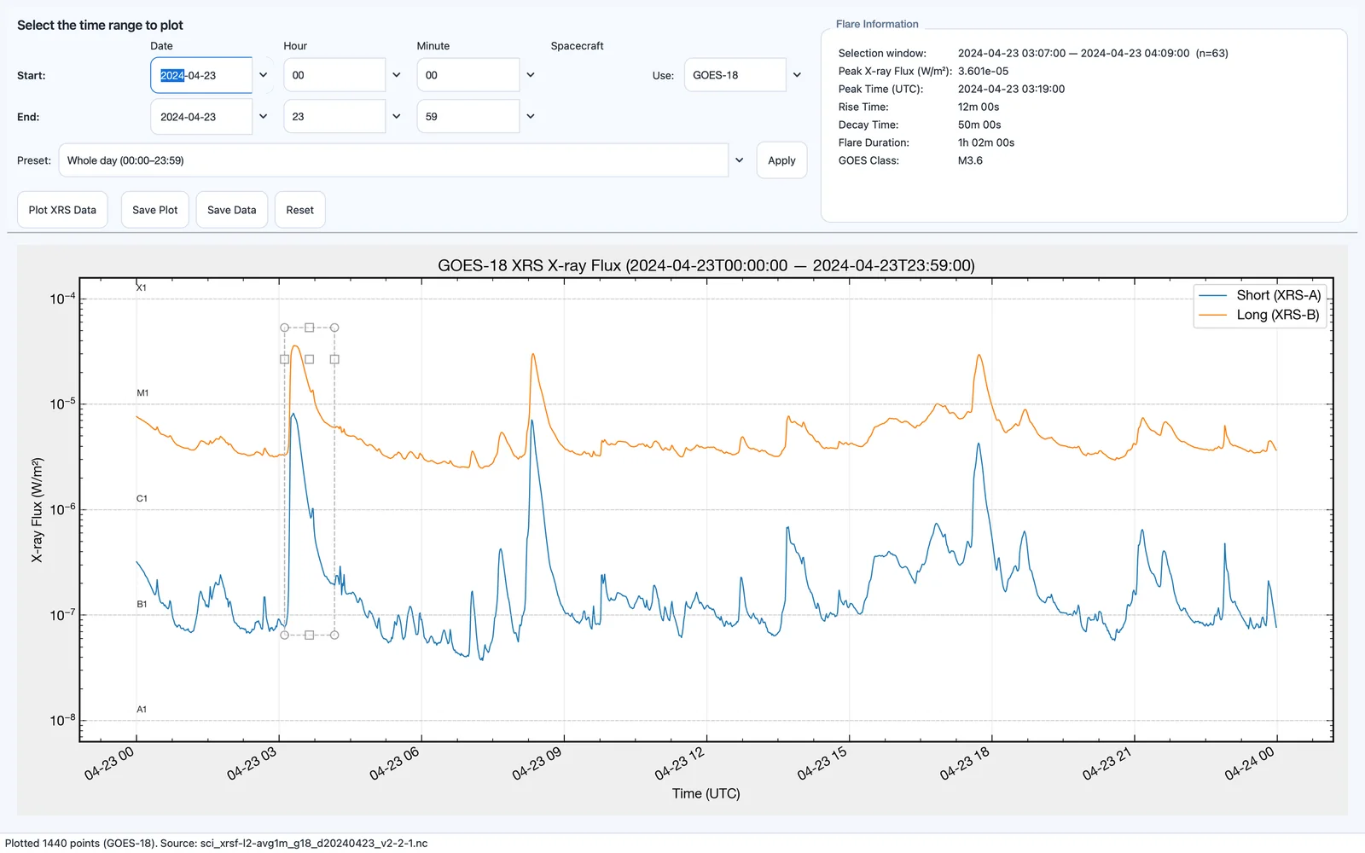Screen dimensions: 1365x853
Task: Open the Start minute dropdown arrow
Action: (531, 75)
